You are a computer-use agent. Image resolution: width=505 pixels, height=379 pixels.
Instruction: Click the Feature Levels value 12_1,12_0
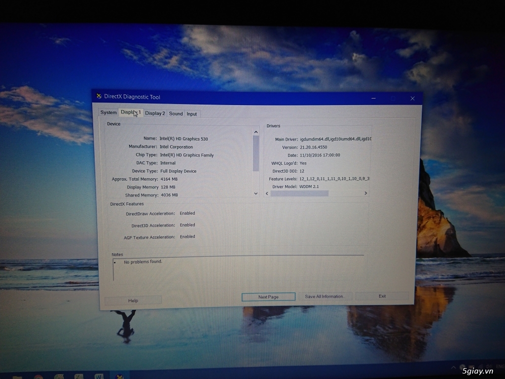334,179
